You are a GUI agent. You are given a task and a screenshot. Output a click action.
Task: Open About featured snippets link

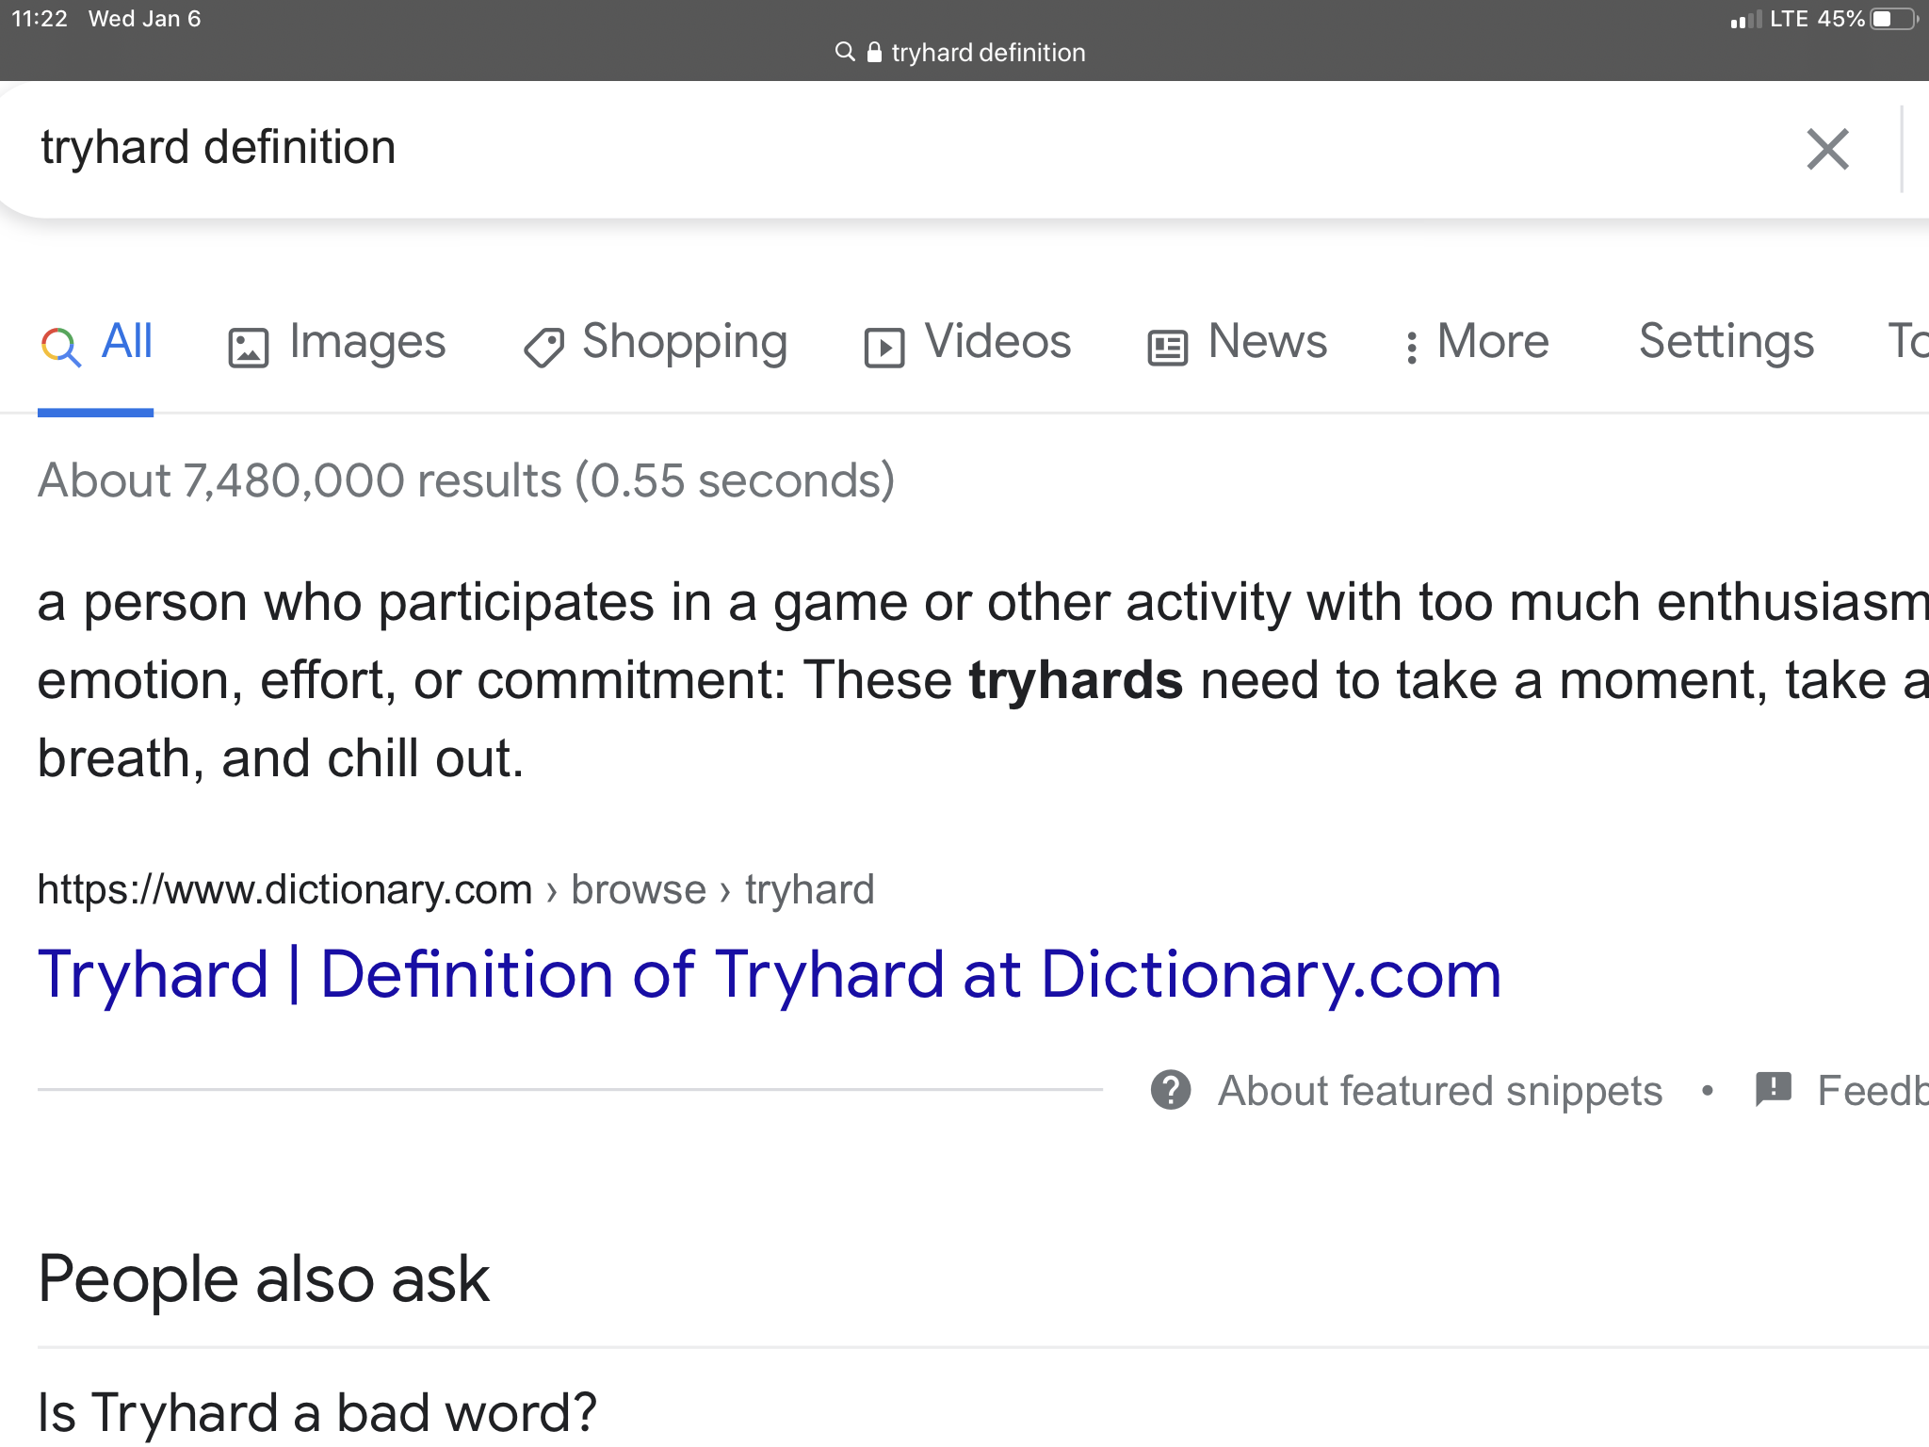(1439, 1091)
